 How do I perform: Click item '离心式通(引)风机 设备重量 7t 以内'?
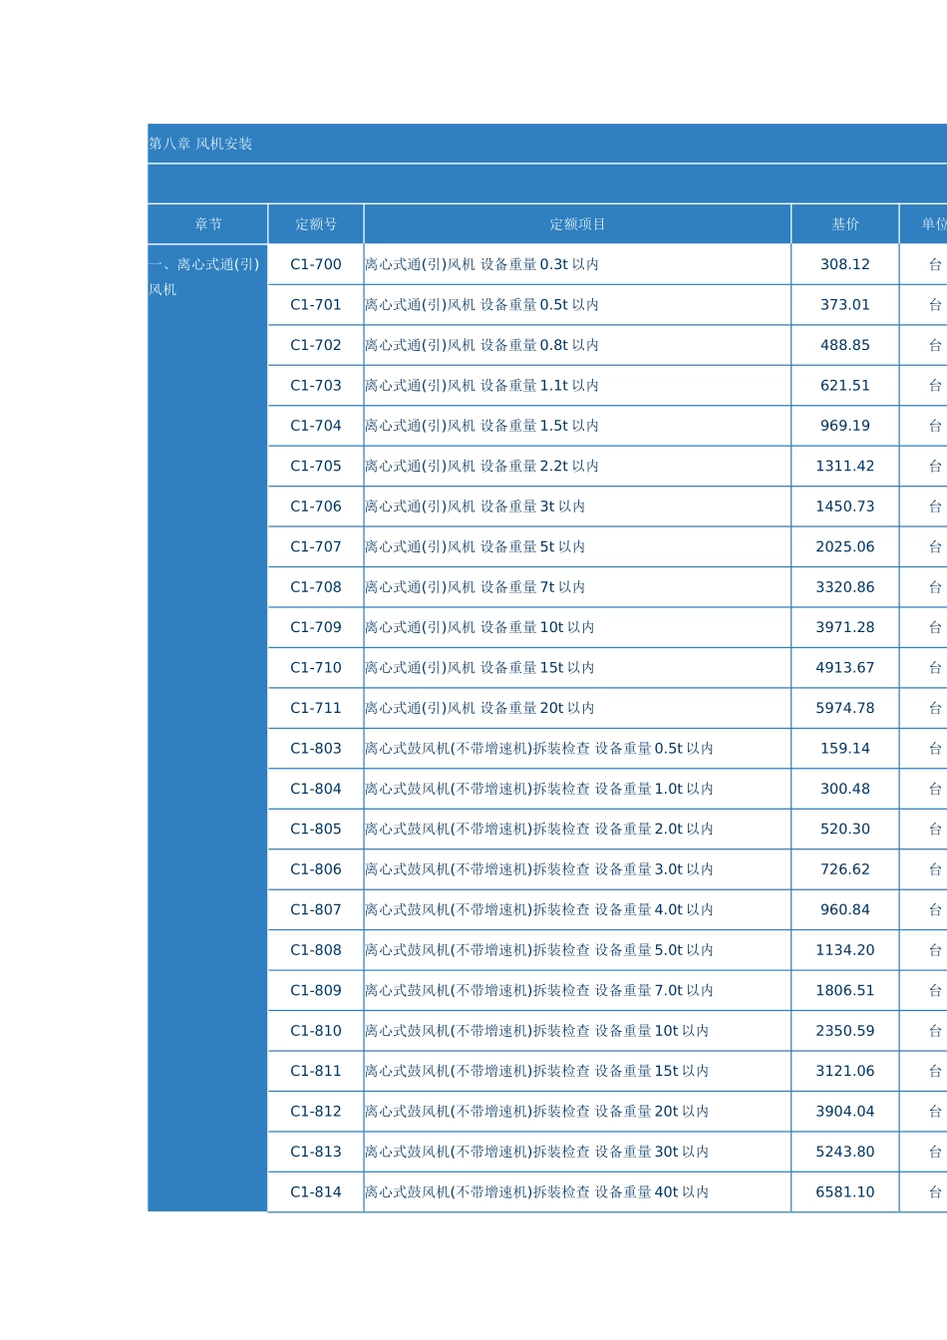point(475,587)
